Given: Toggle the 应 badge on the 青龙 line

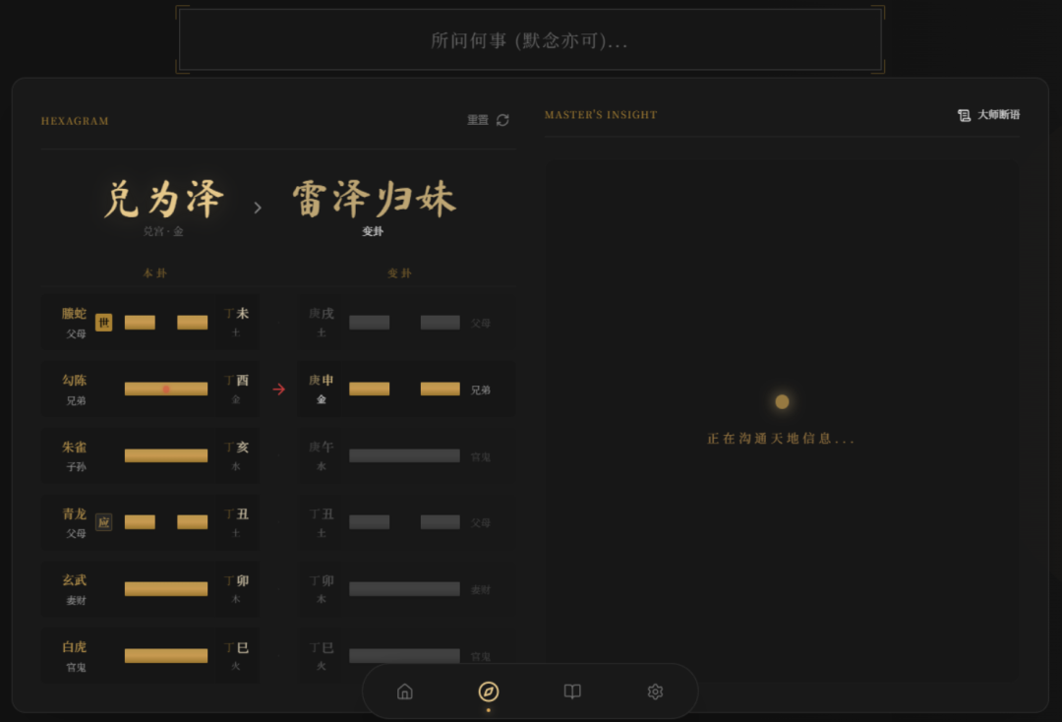Looking at the screenshot, I should click(x=103, y=522).
